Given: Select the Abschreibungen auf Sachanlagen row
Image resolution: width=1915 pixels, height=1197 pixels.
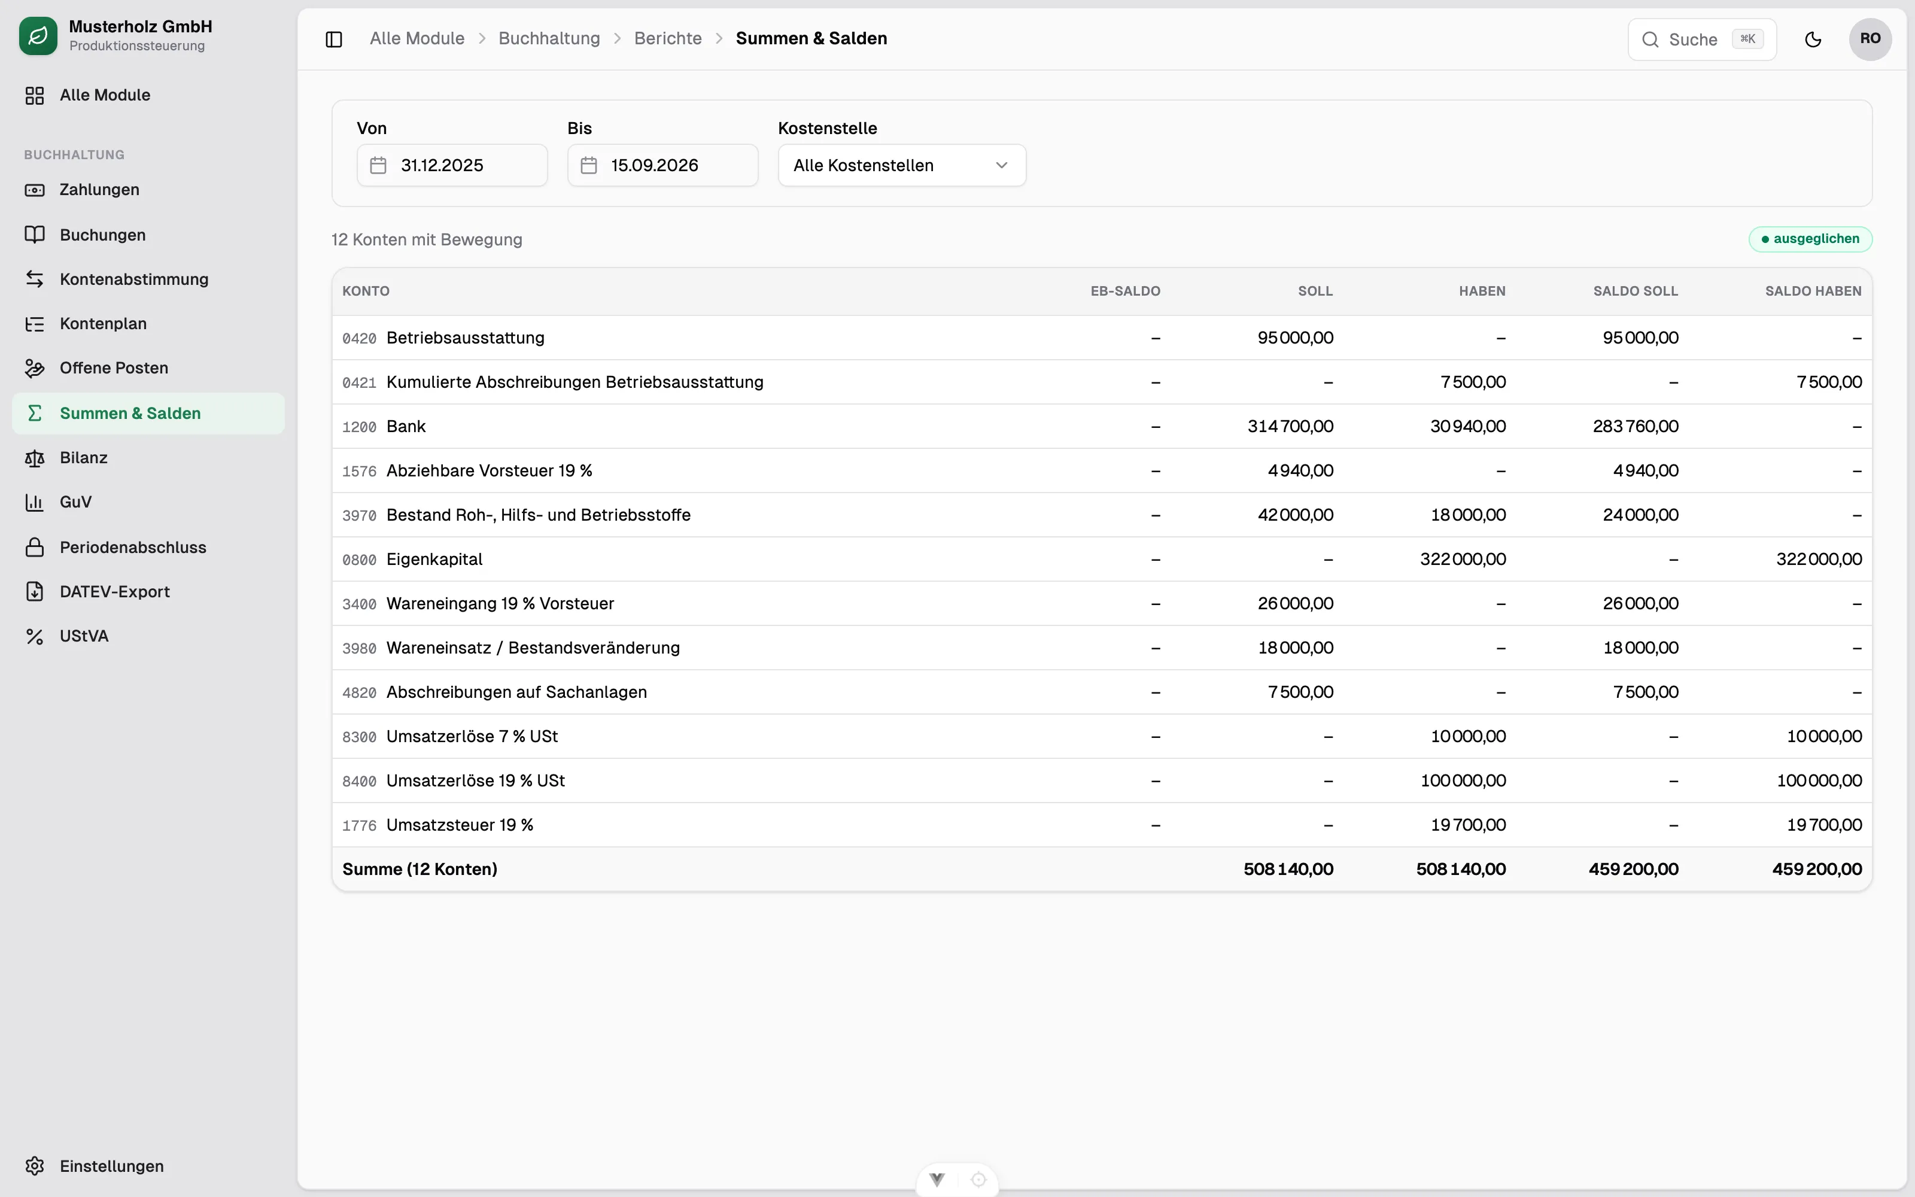Looking at the screenshot, I should click(x=1102, y=692).
